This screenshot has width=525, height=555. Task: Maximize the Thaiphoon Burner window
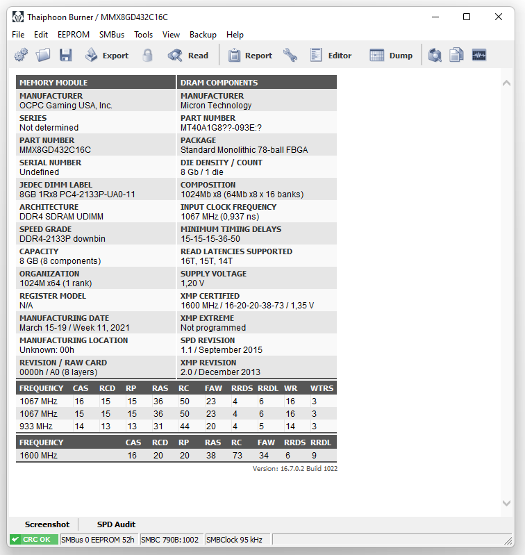click(x=467, y=17)
